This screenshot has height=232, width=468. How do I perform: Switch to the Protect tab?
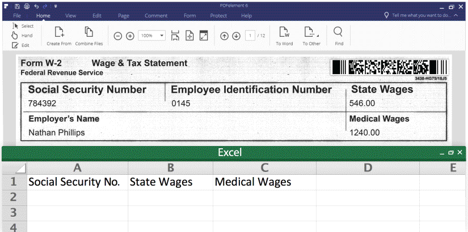pos(218,16)
